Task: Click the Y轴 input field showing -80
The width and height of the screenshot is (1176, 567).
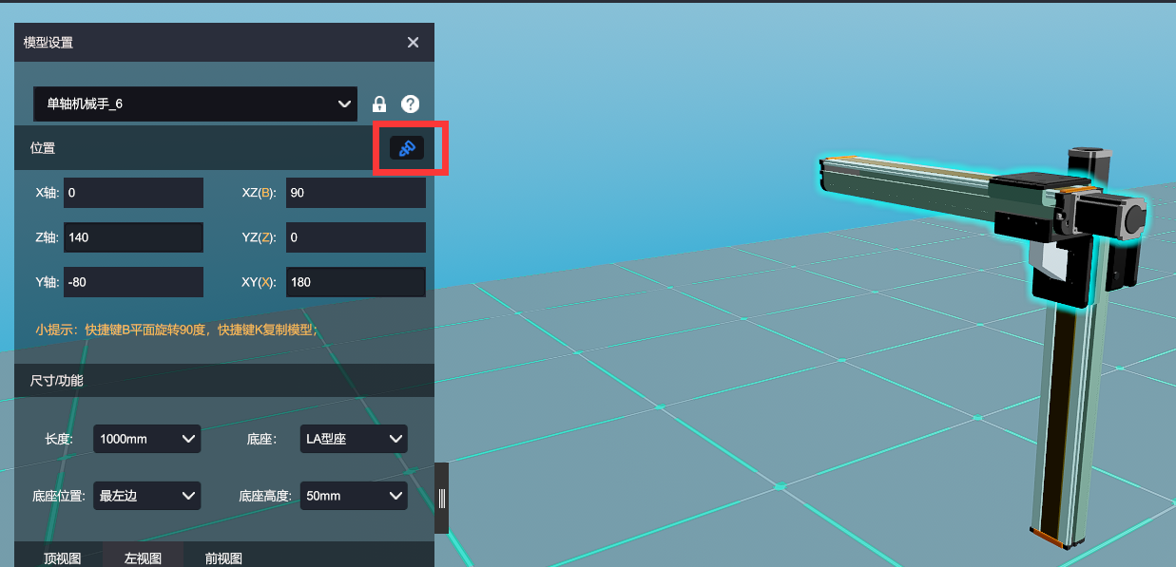Action: pos(133,282)
